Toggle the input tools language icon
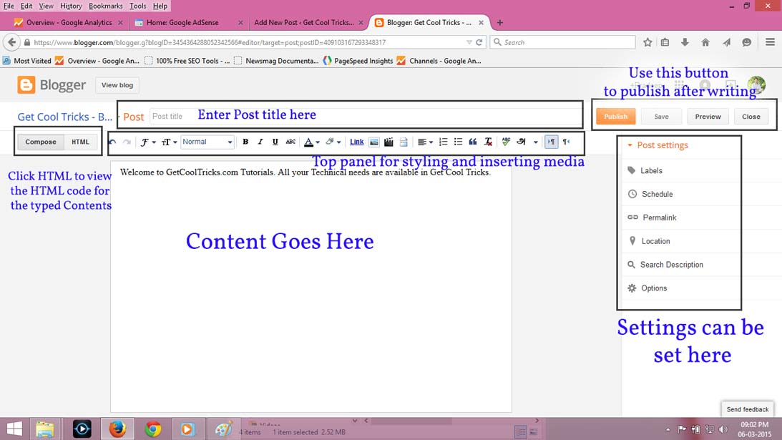 (x=521, y=142)
